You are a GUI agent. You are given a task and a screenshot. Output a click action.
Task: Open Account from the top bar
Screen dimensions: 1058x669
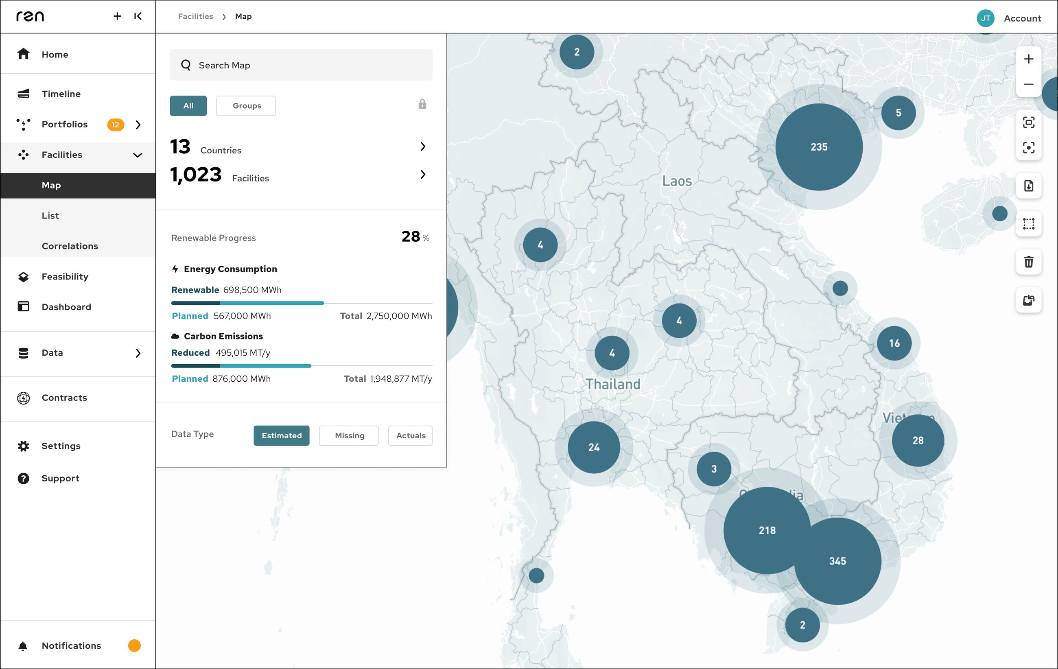tap(1022, 18)
